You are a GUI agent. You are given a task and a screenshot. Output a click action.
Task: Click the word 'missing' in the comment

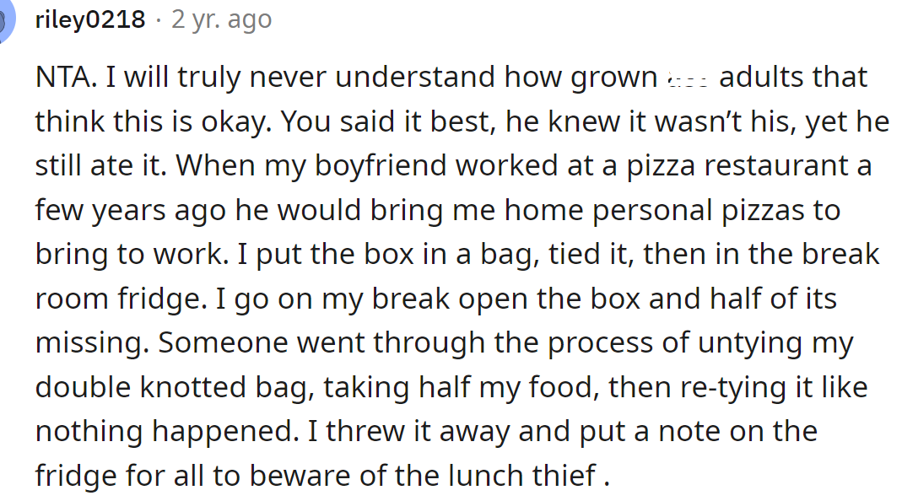90,342
